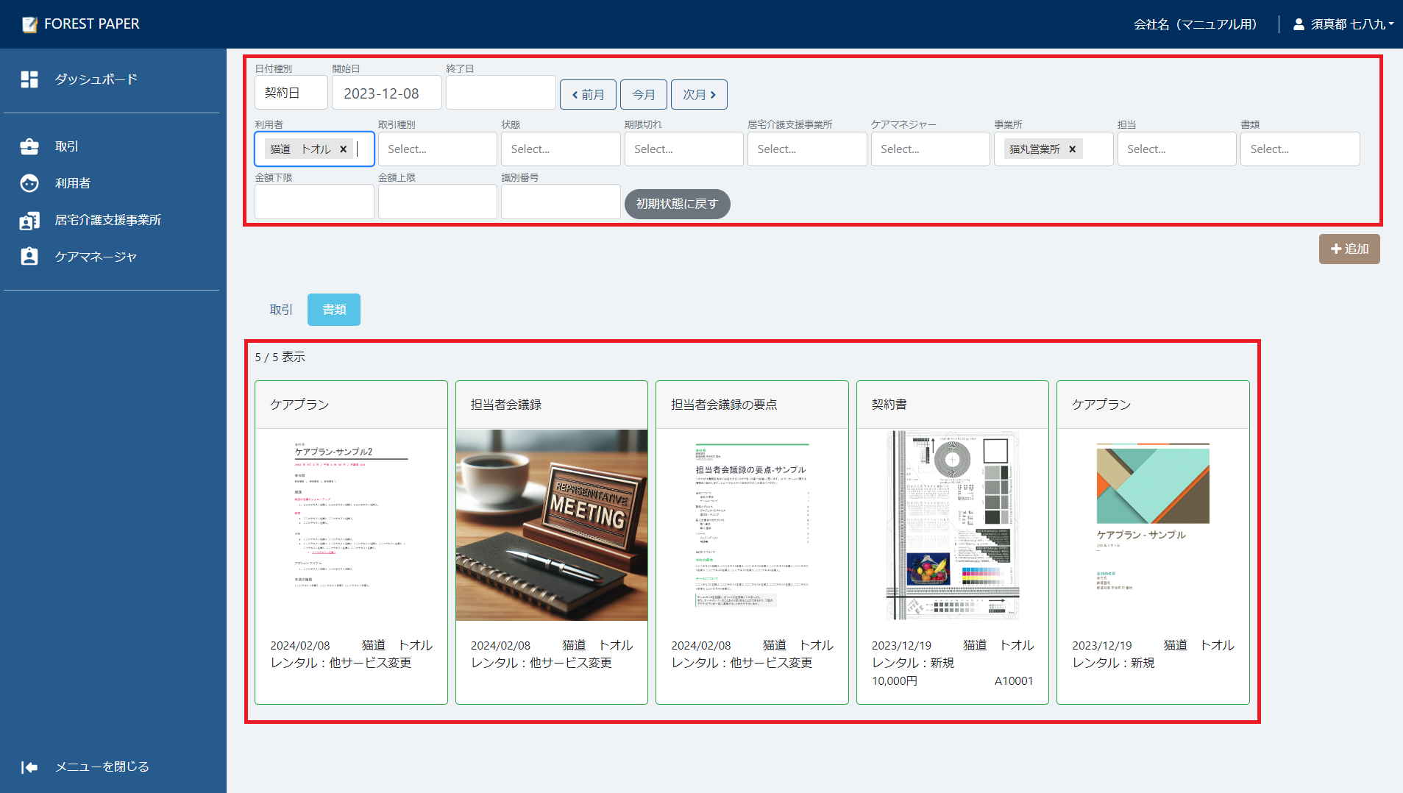
Task: Open the 日付種別 dropdown showing 契約日
Action: click(291, 93)
